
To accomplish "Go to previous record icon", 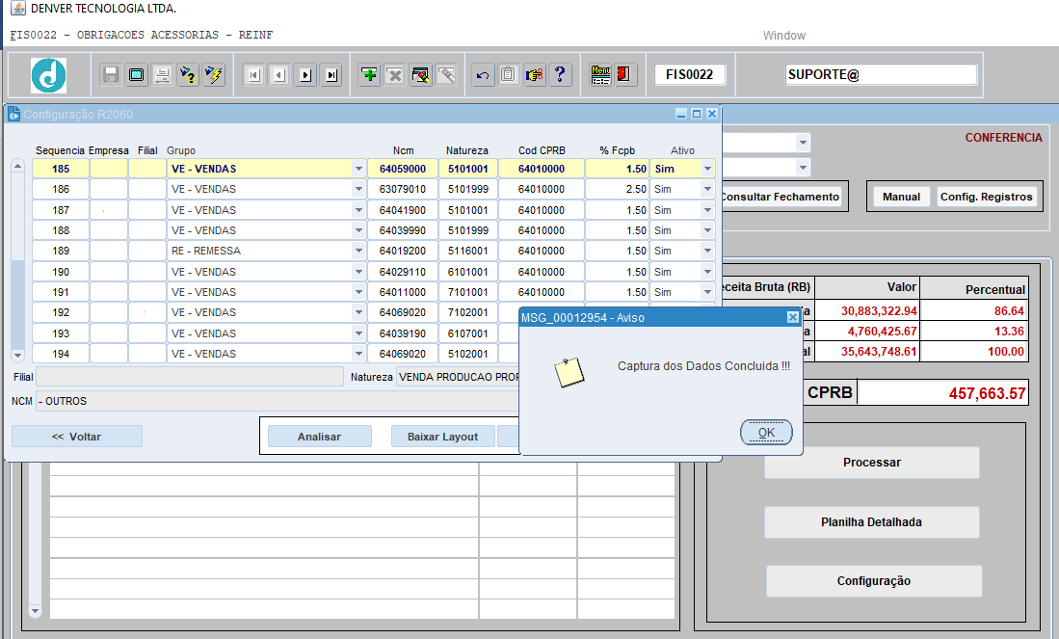I will [279, 75].
